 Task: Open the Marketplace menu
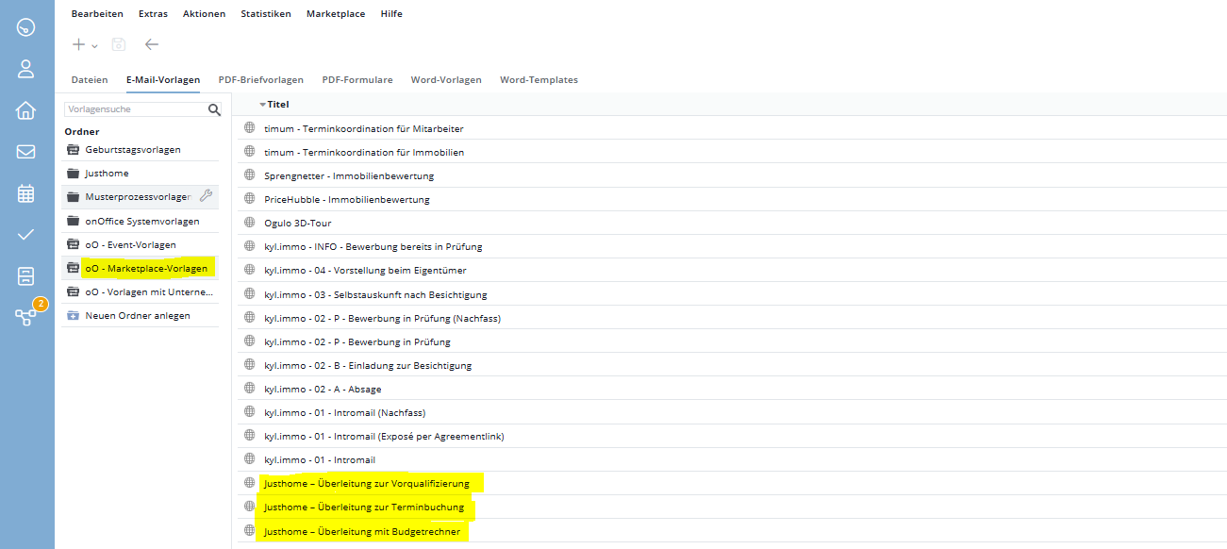coord(336,14)
